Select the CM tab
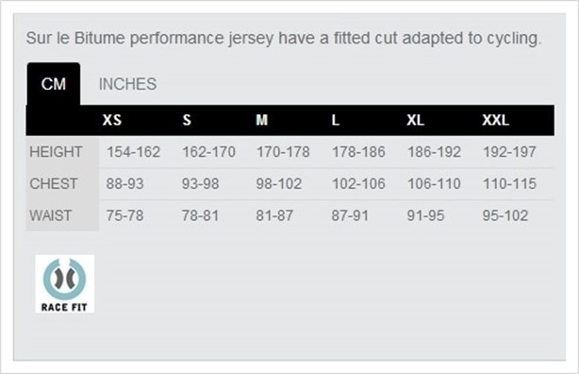 click(54, 84)
